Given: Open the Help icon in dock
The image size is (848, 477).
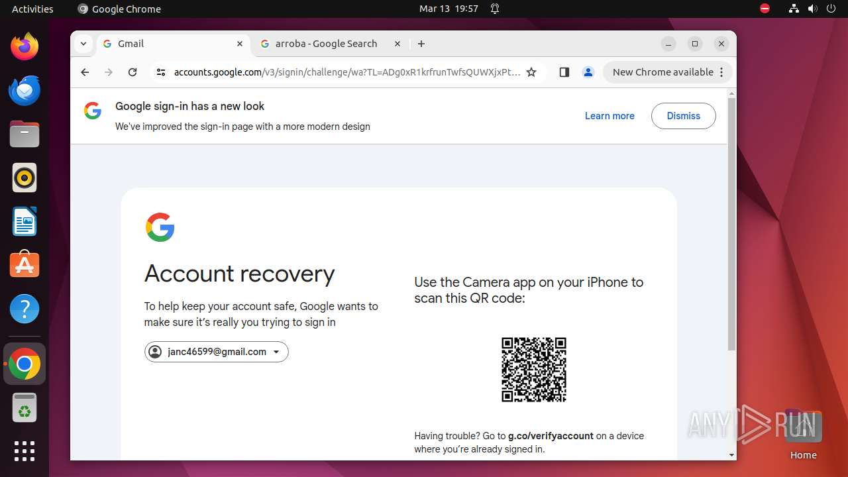Looking at the screenshot, I should click(x=25, y=309).
